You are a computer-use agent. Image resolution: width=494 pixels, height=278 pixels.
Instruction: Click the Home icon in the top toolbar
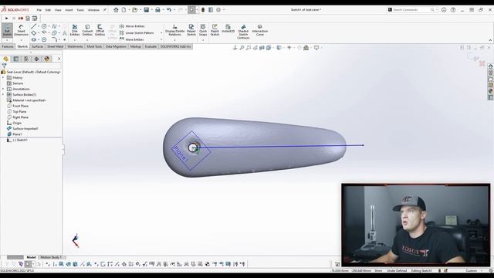[x=116, y=10]
